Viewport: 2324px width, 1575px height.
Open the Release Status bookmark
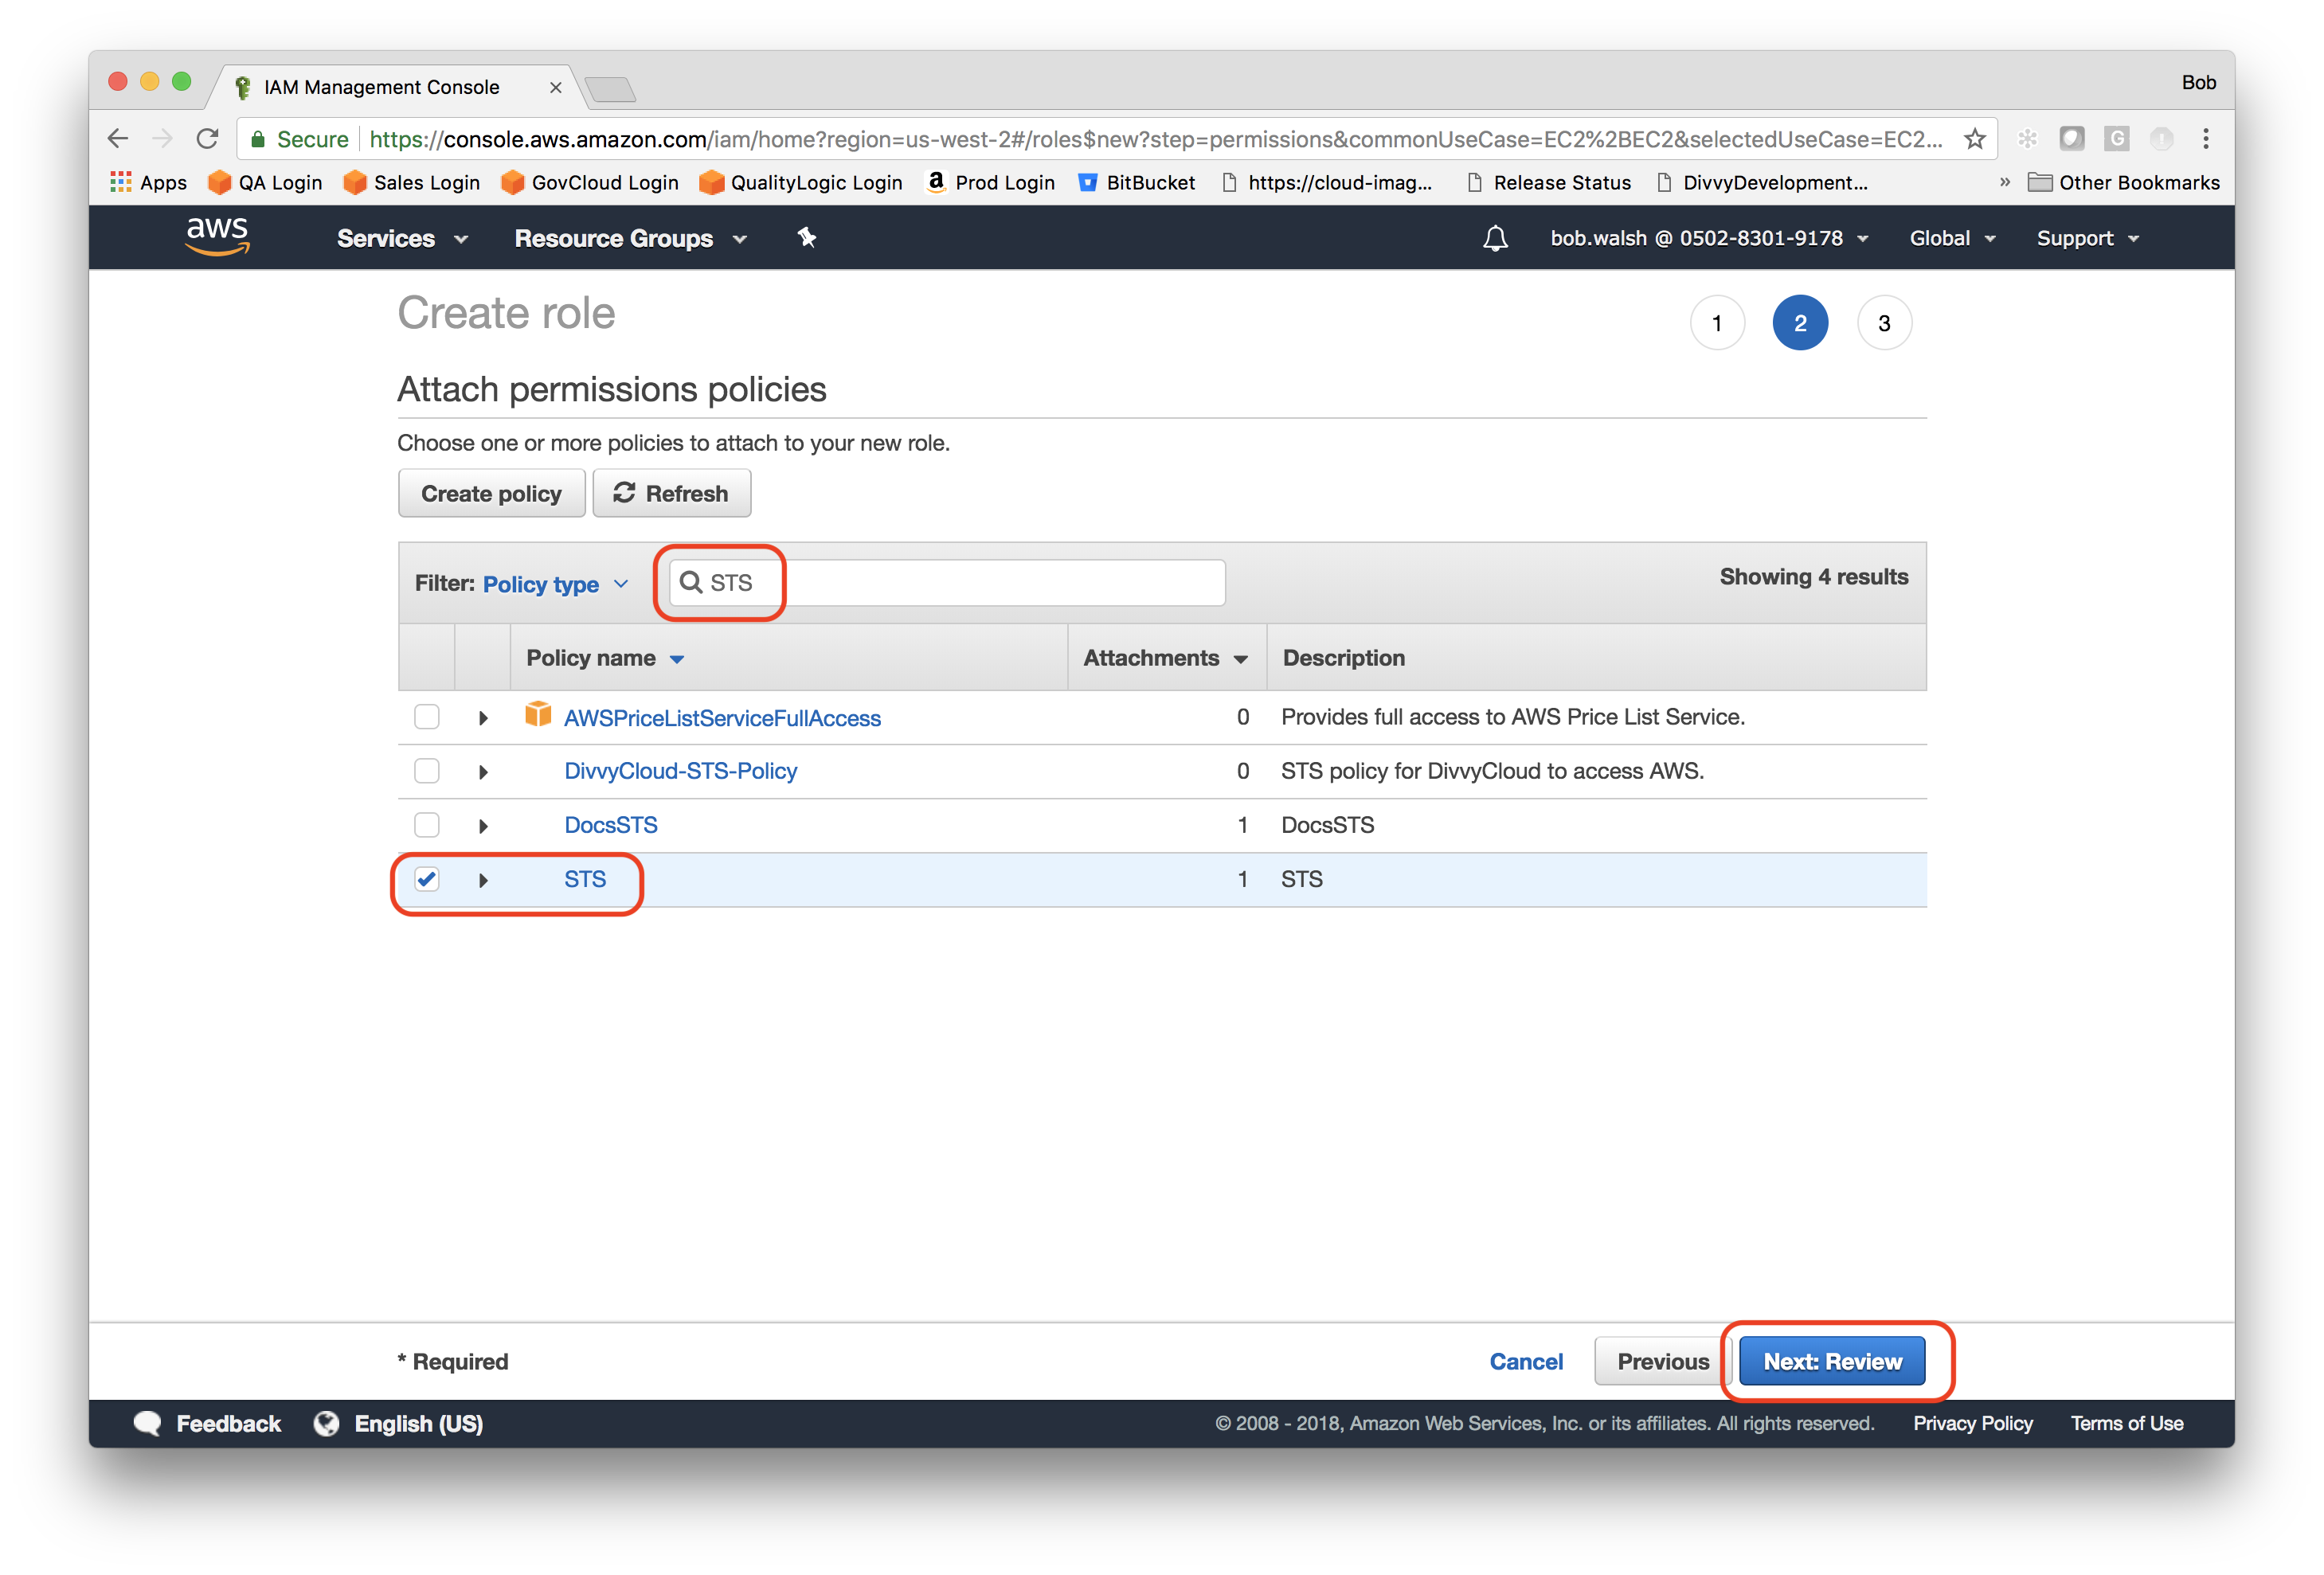pos(1548,182)
